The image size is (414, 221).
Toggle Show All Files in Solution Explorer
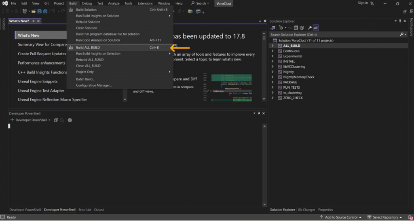click(302, 28)
